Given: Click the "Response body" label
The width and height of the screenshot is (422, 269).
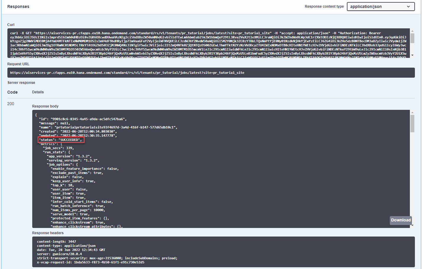Looking at the screenshot, I should [45, 106].
